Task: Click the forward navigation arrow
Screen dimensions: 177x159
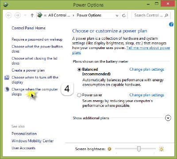Action: (x=18, y=15)
